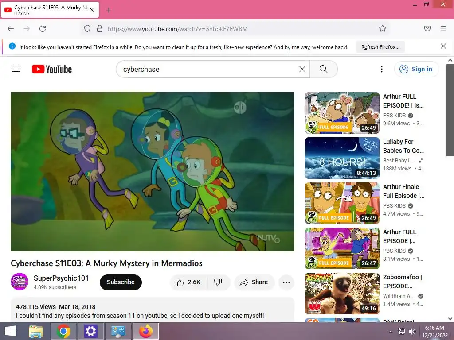This screenshot has height=340, width=454.
Task: Launch Google Chrome from the taskbar
Action: 63,331
